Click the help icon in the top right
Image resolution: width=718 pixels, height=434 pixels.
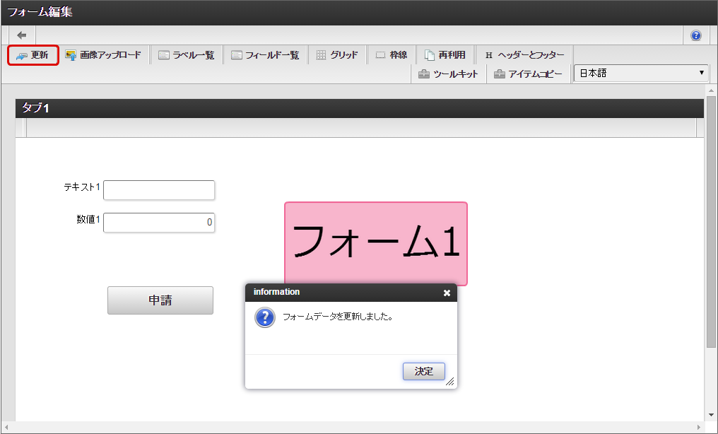695,35
